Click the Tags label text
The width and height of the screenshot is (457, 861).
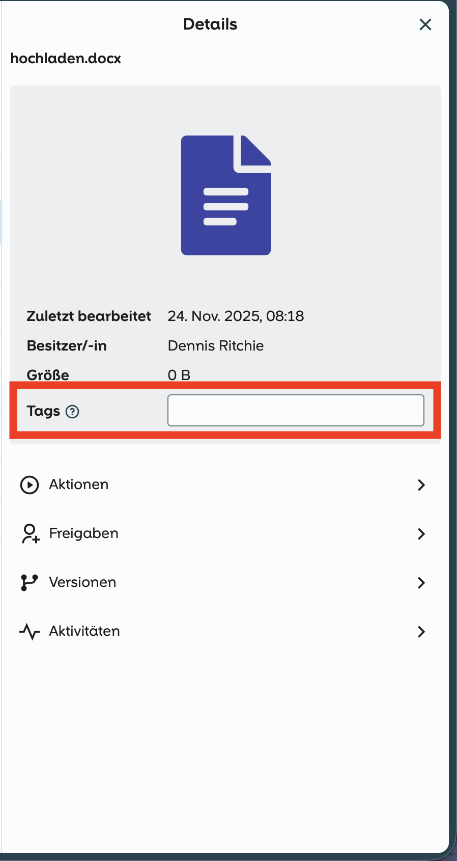(43, 411)
